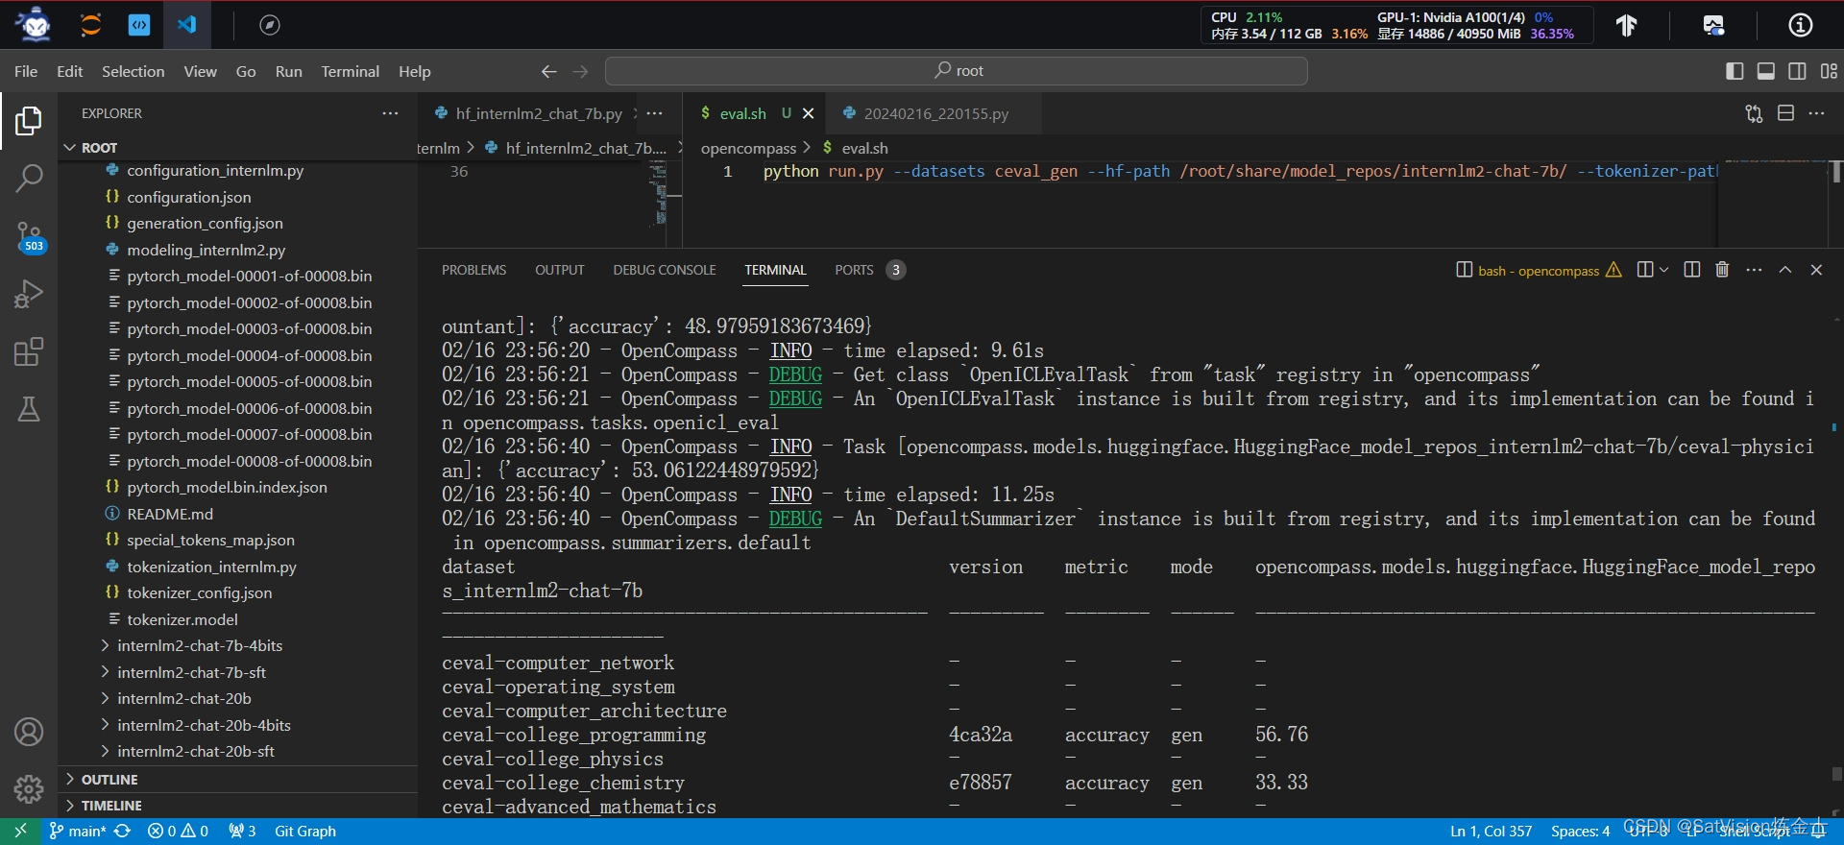Expand the internlm2-chat-20b-sft folder

pos(196,751)
